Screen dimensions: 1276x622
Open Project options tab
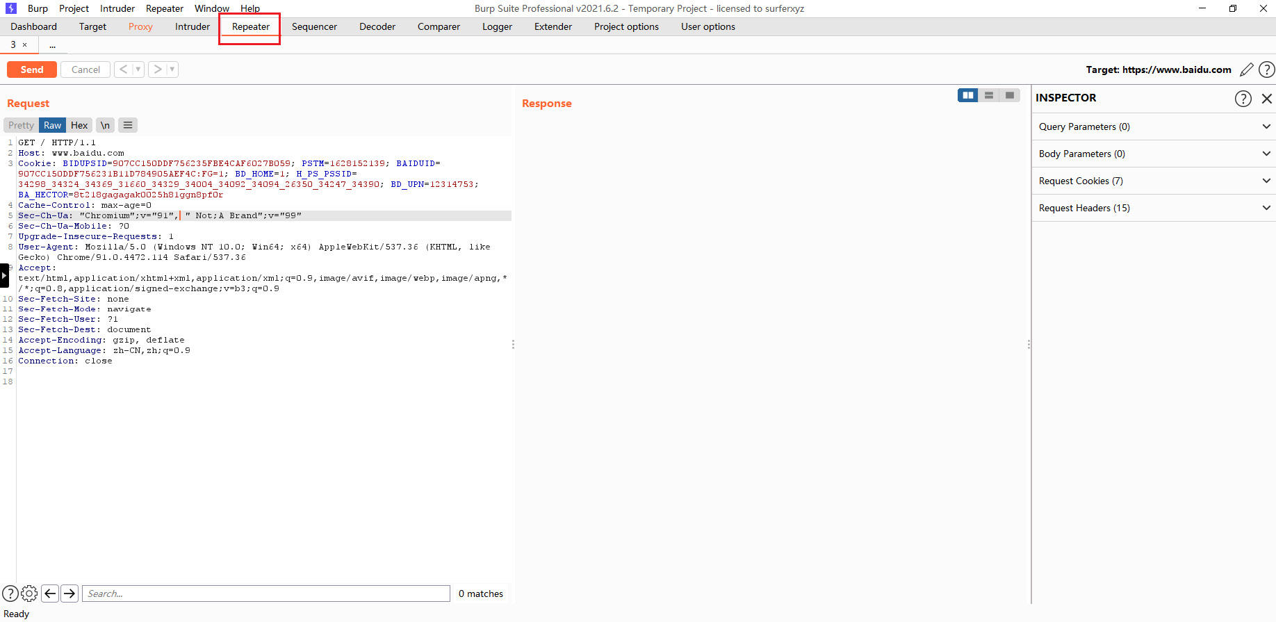coord(626,26)
